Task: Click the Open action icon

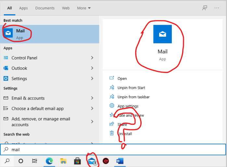Action: (x=112, y=78)
